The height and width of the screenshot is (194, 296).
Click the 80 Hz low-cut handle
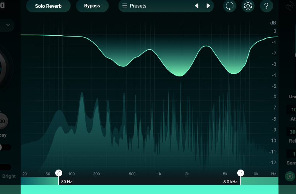pos(59,173)
